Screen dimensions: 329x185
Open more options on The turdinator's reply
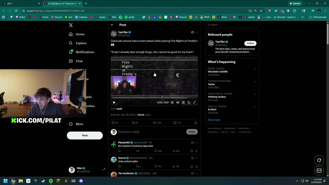196,173
